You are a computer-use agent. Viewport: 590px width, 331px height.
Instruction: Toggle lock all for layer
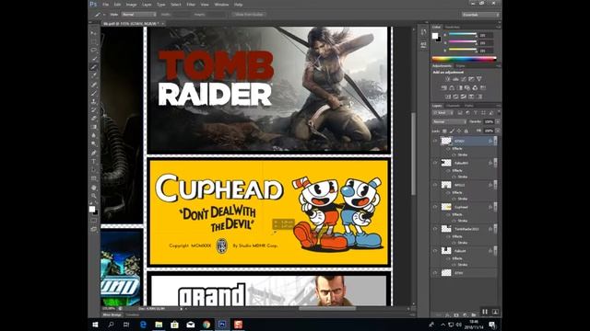coord(466,131)
